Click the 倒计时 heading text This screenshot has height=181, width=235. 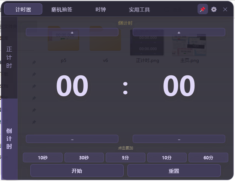tap(125, 23)
